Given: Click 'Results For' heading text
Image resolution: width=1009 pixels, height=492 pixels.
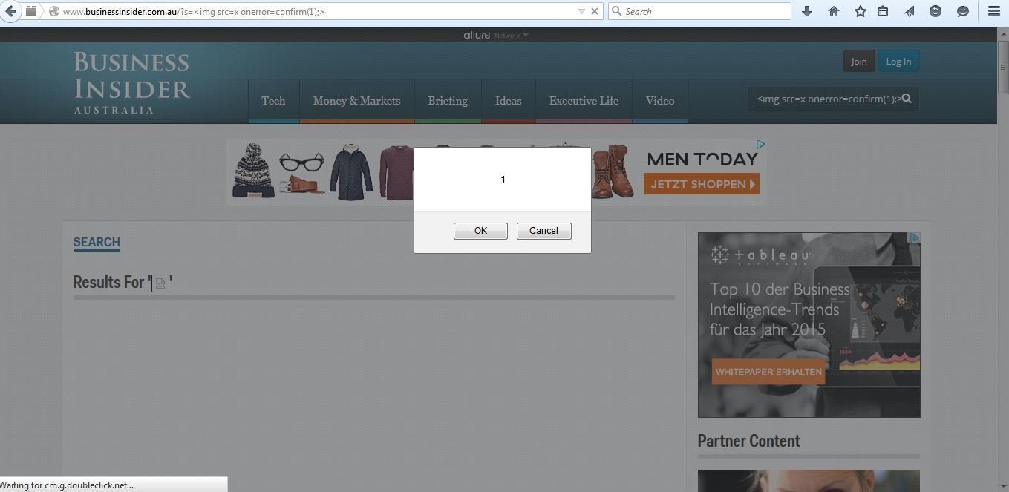Looking at the screenshot, I should 108,282.
